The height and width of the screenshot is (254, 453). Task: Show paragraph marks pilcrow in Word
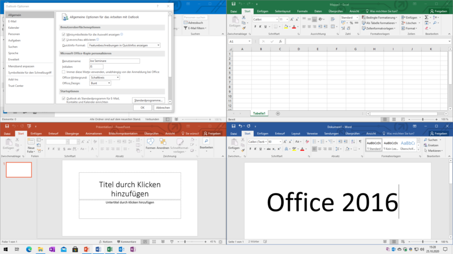click(x=360, y=142)
